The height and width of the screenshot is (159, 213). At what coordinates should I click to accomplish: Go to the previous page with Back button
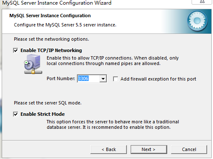(109, 149)
